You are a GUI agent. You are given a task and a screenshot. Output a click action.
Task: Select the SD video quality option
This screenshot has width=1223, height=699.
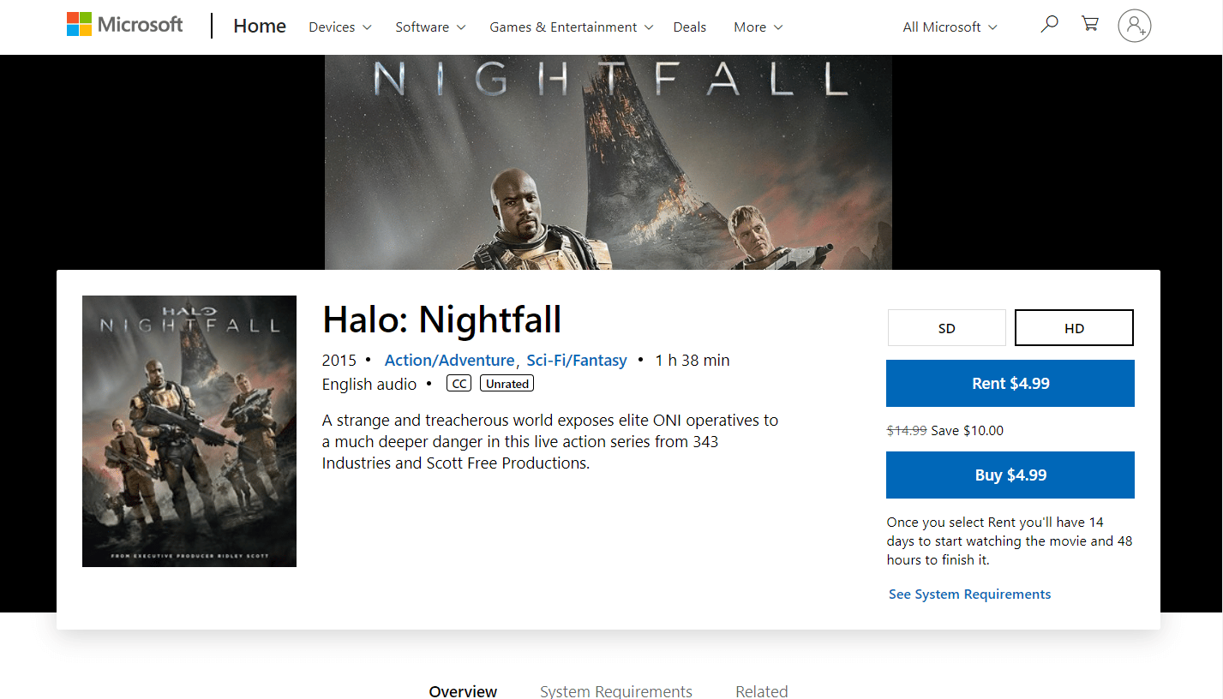pos(946,327)
